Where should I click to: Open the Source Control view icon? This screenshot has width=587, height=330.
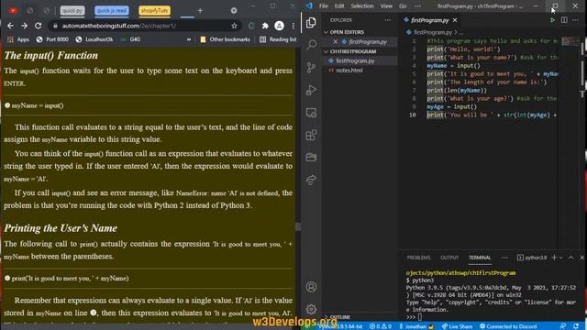311,67
